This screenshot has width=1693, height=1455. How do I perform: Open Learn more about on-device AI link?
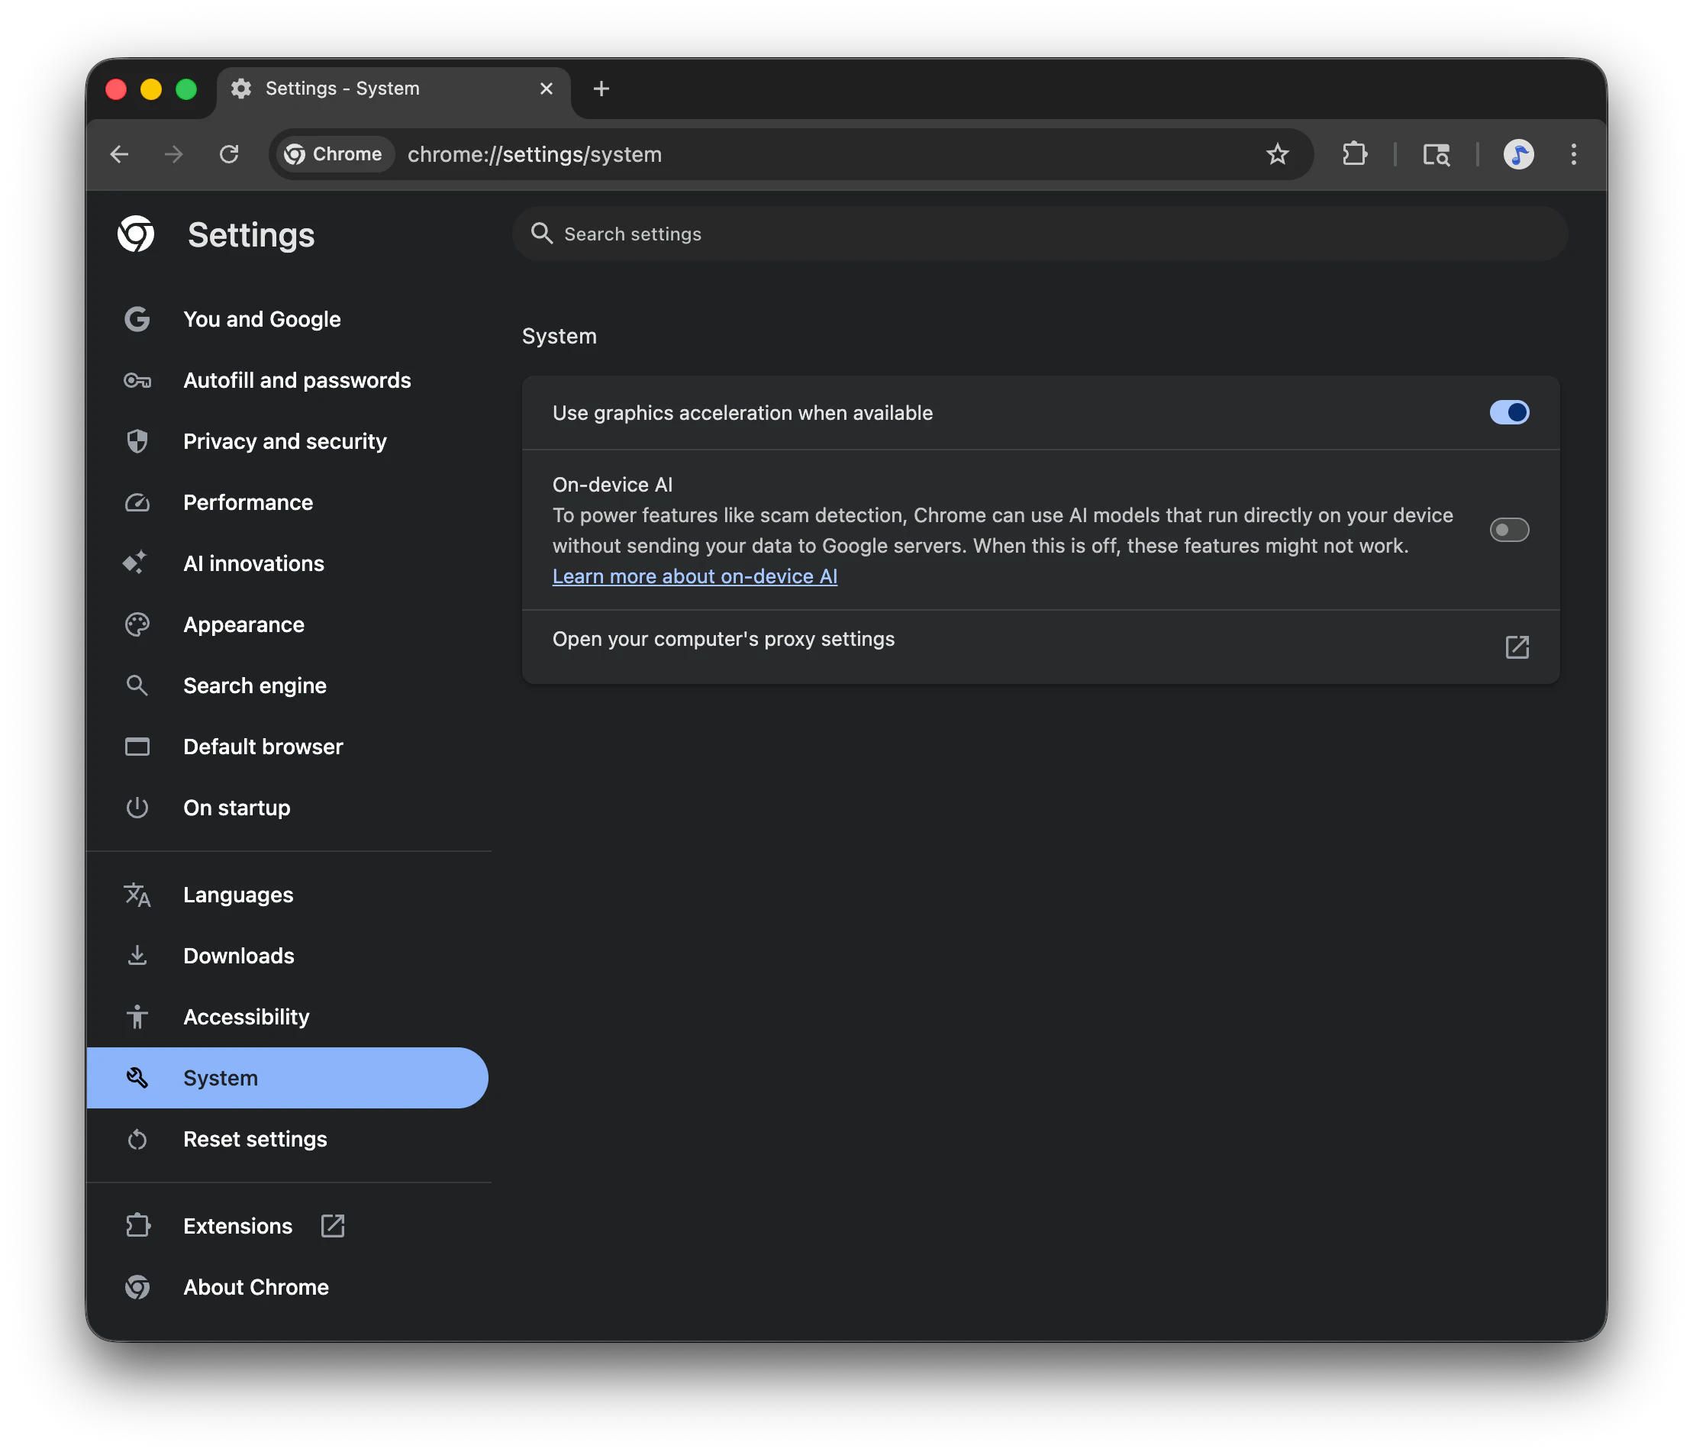coord(695,576)
